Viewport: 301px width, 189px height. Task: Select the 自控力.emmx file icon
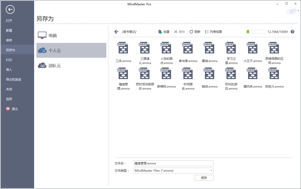273,73
